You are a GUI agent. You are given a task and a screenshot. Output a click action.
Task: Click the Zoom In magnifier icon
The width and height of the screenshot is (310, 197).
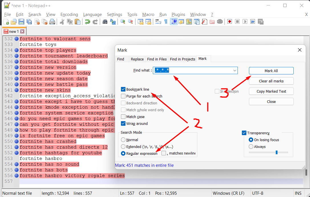click(x=123, y=22)
